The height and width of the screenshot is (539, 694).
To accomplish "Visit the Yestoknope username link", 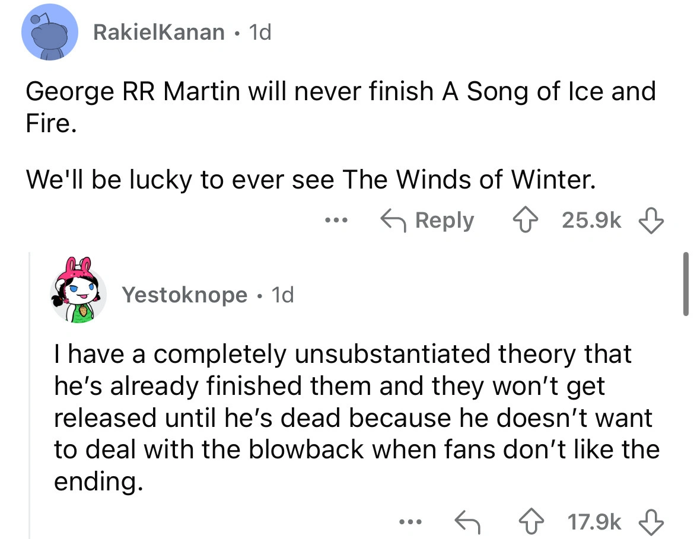I will [184, 294].
